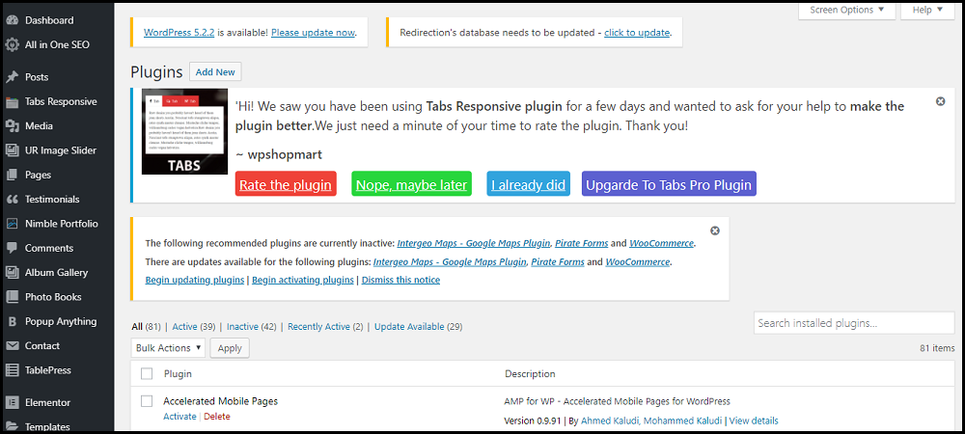Click the red Rate the plugin button

286,184
